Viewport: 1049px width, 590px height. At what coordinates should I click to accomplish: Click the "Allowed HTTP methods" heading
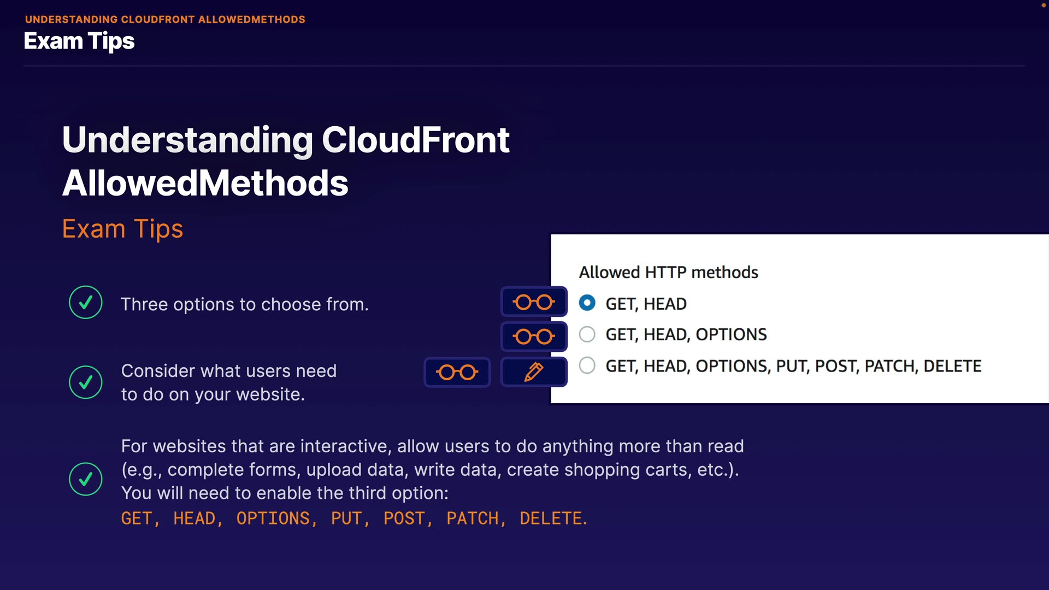[668, 272]
